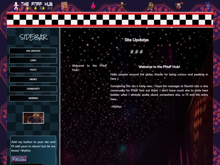Open the Webring sidebar button

coord(33,98)
